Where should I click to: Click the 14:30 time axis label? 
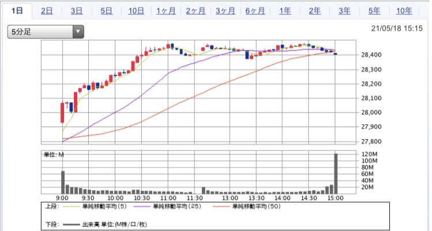(309, 198)
